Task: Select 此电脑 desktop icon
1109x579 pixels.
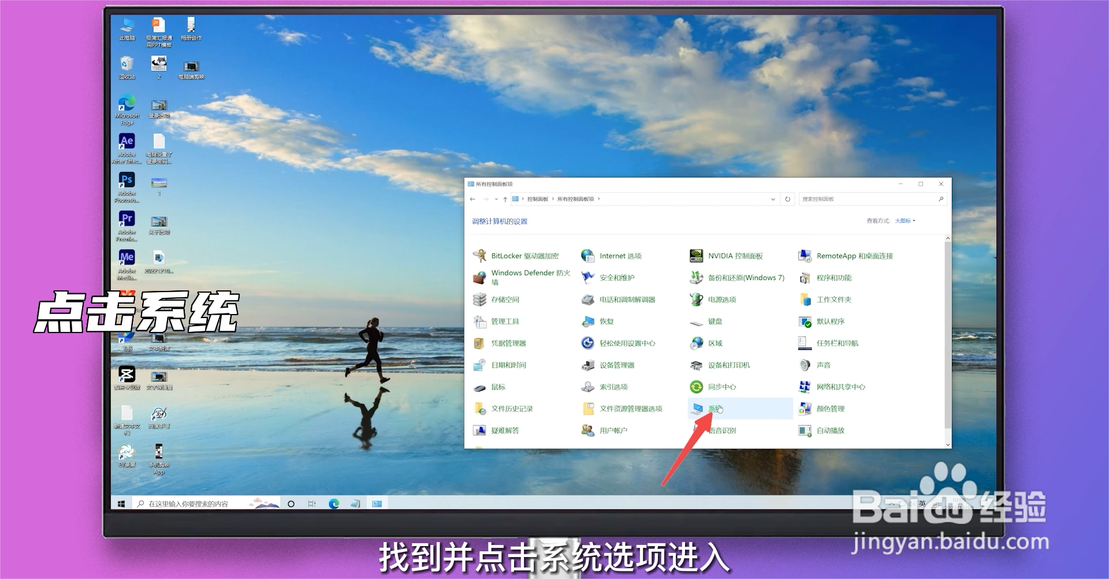Action: 127,29
